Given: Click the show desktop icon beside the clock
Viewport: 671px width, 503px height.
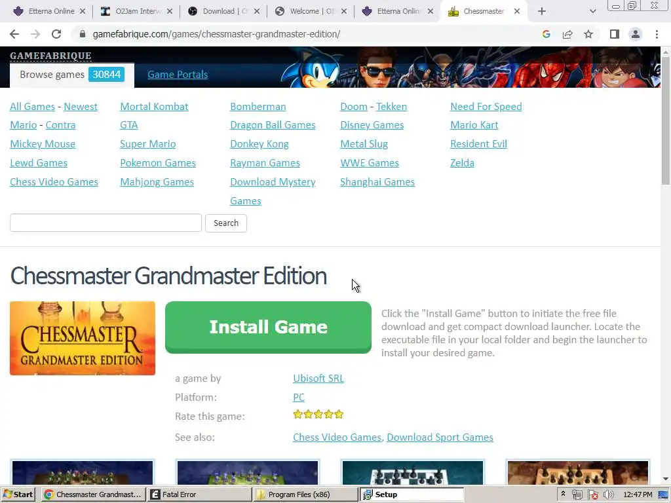Looking at the screenshot, I should point(664,495).
